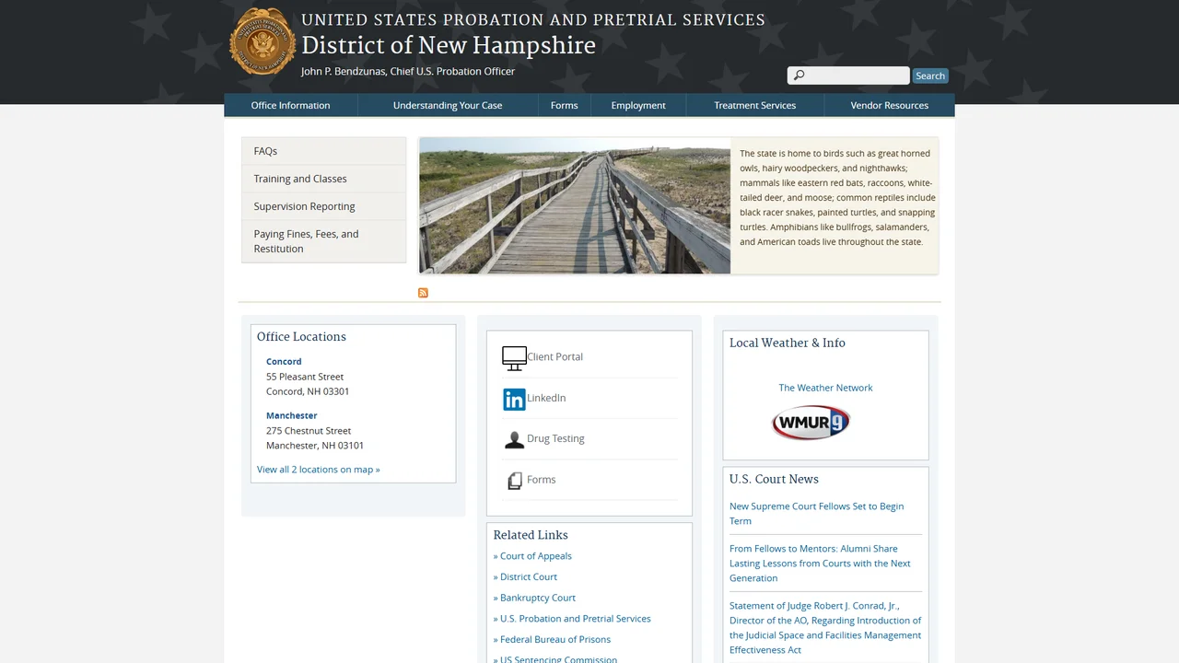Open the Manchester office location
The height and width of the screenshot is (663, 1179).
click(x=291, y=416)
